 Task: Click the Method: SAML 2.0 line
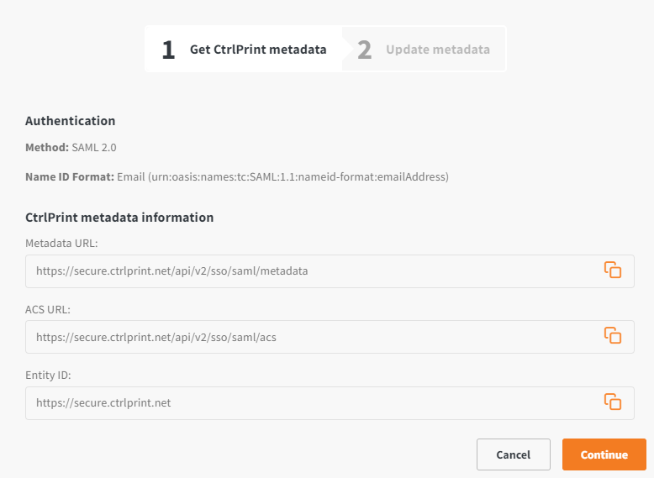click(x=71, y=148)
